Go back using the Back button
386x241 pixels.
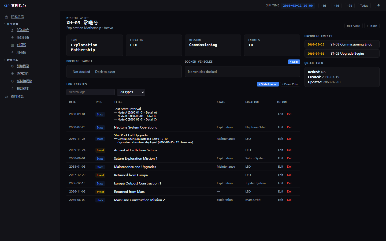click(372, 26)
